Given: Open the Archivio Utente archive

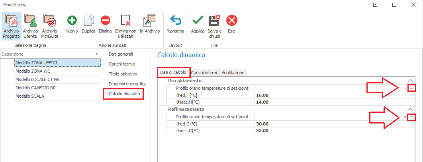Looking at the screenshot, I should (x=30, y=20).
